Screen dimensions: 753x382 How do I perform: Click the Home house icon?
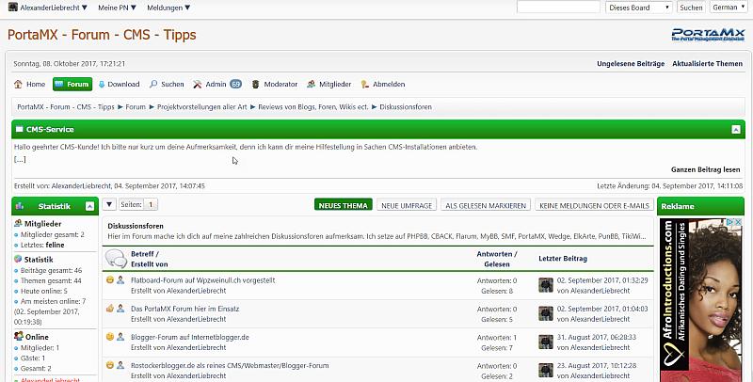[x=18, y=84]
